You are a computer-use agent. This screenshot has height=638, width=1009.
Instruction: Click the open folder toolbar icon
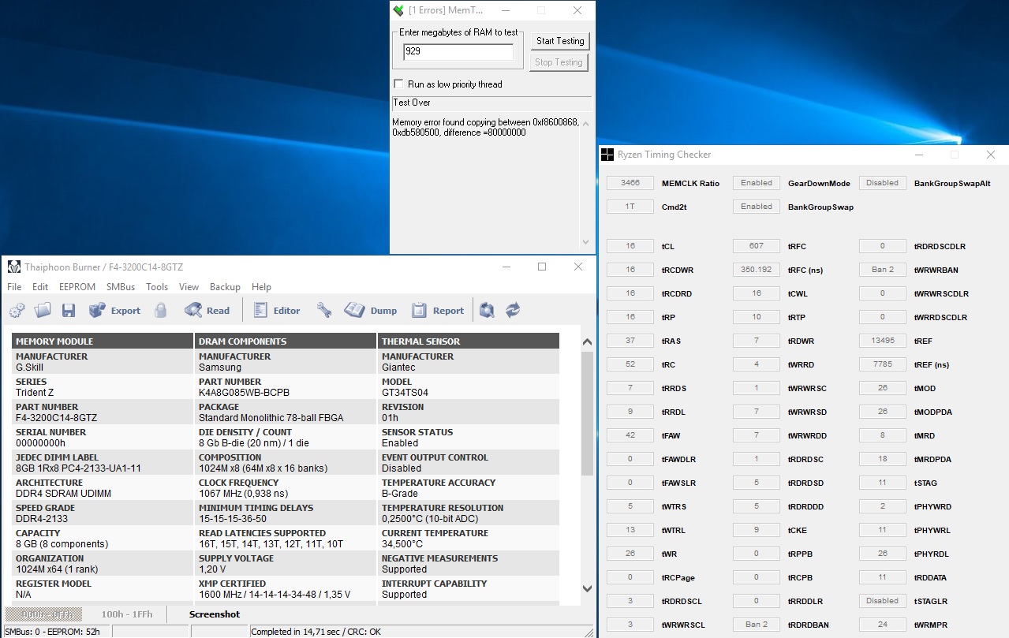point(43,311)
